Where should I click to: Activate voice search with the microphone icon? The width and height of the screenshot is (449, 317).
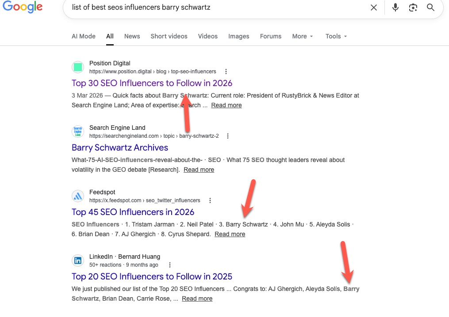coord(395,8)
